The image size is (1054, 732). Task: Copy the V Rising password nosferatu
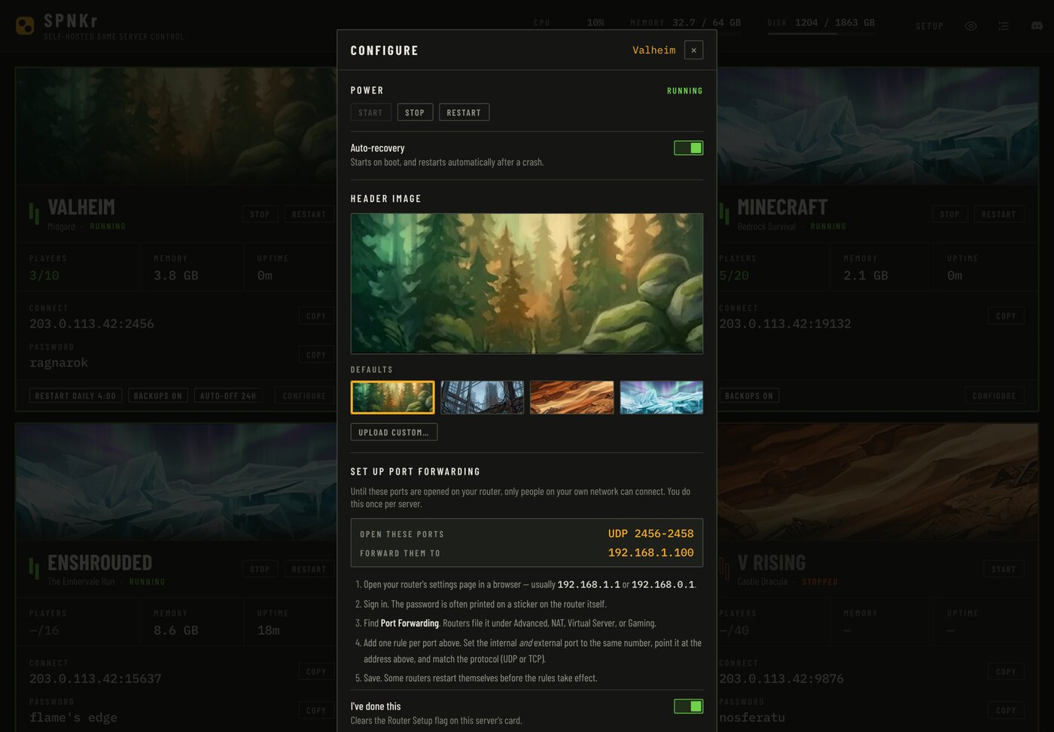1006,710
